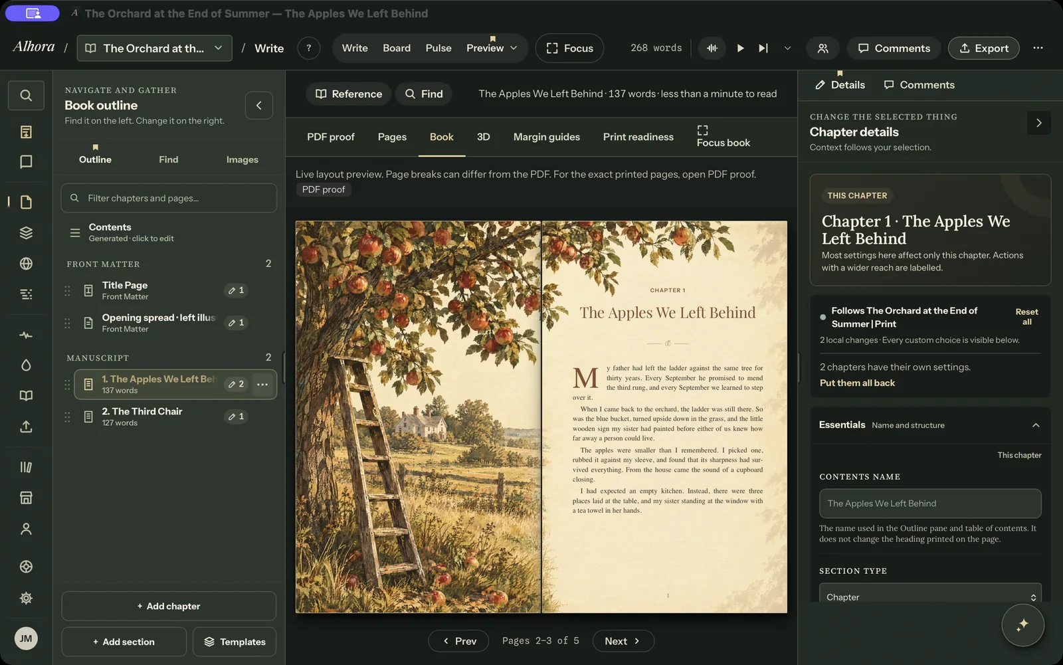Select '2. The Third Chair' in the outline
The image size is (1063, 665).
click(169, 417)
